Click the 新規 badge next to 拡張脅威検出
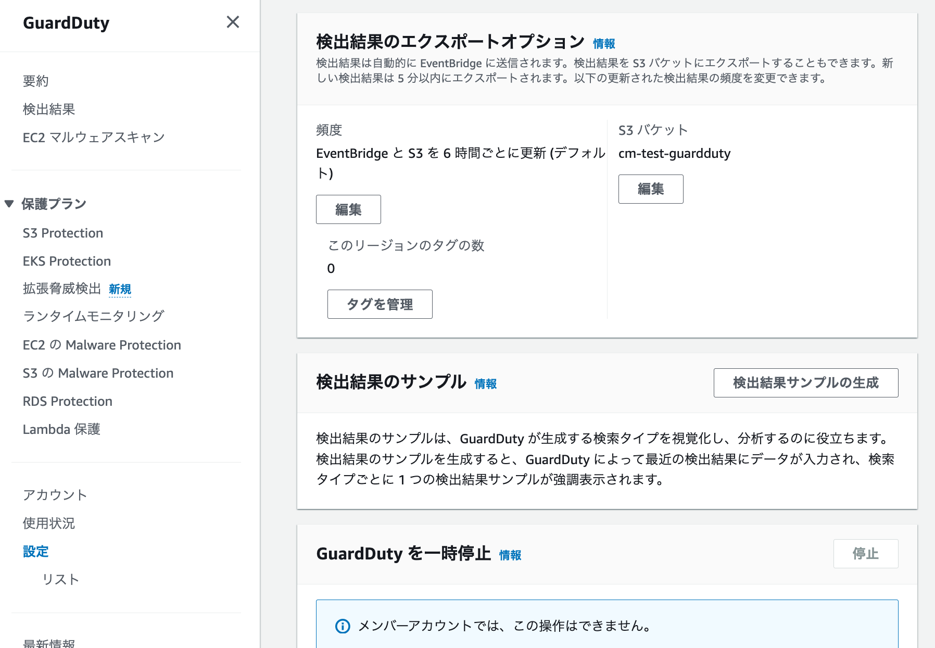 (120, 289)
